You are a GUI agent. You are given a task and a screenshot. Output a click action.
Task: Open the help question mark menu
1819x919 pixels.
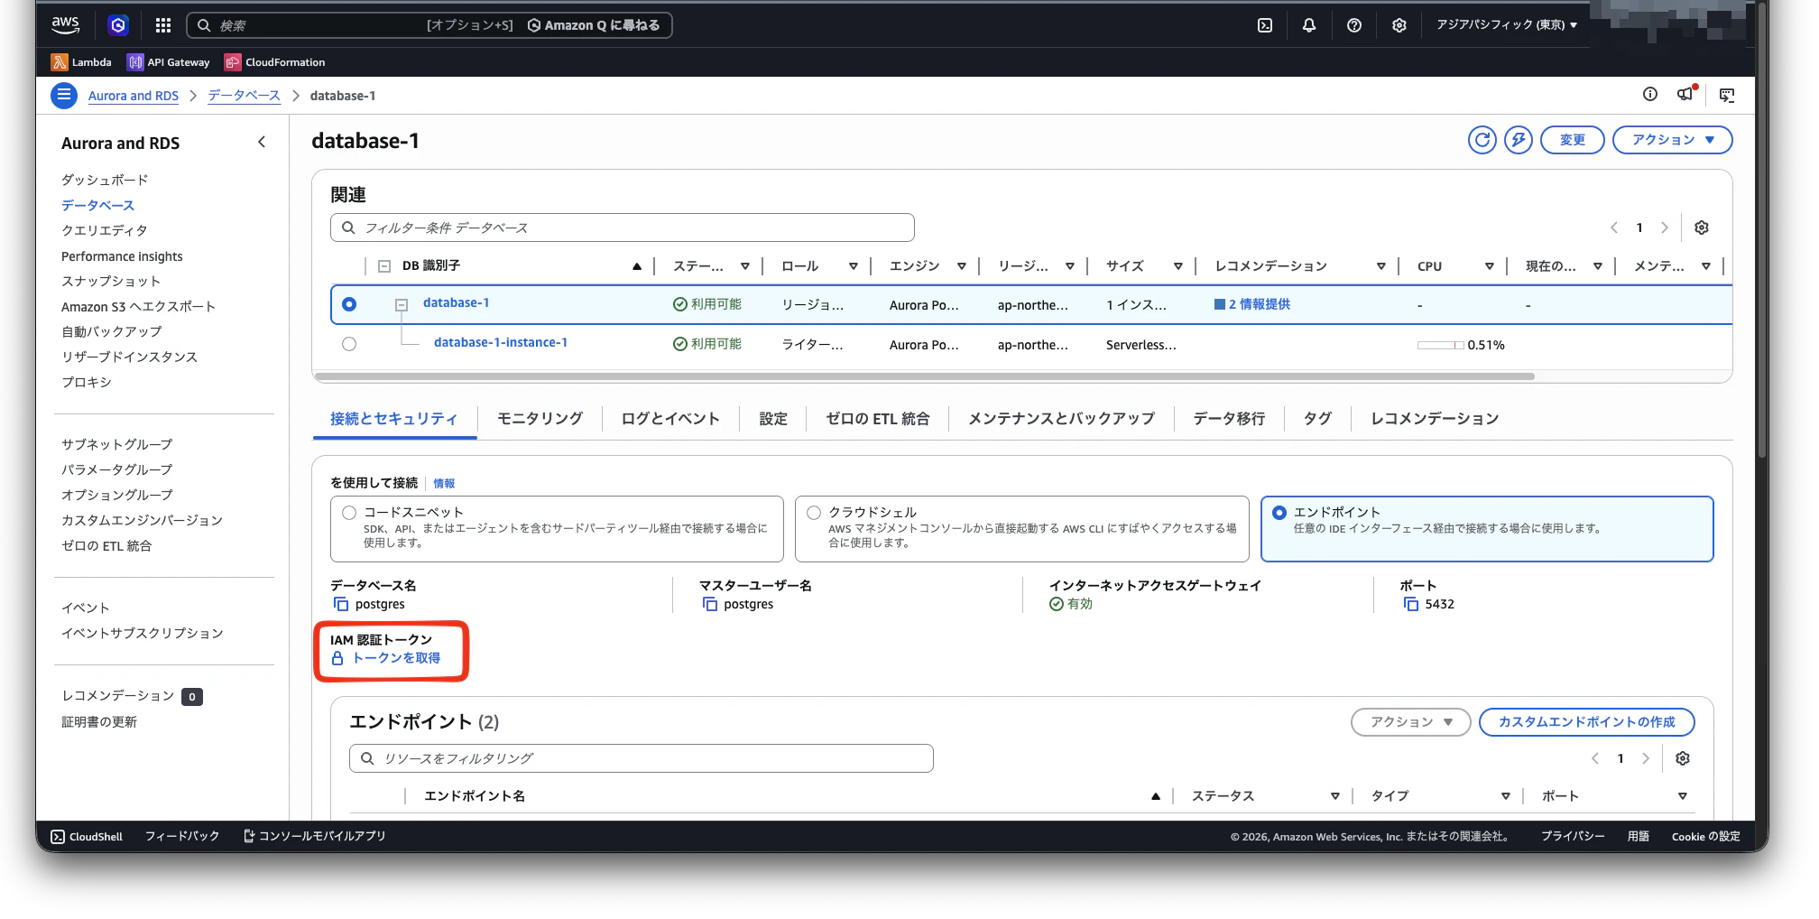(1354, 25)
